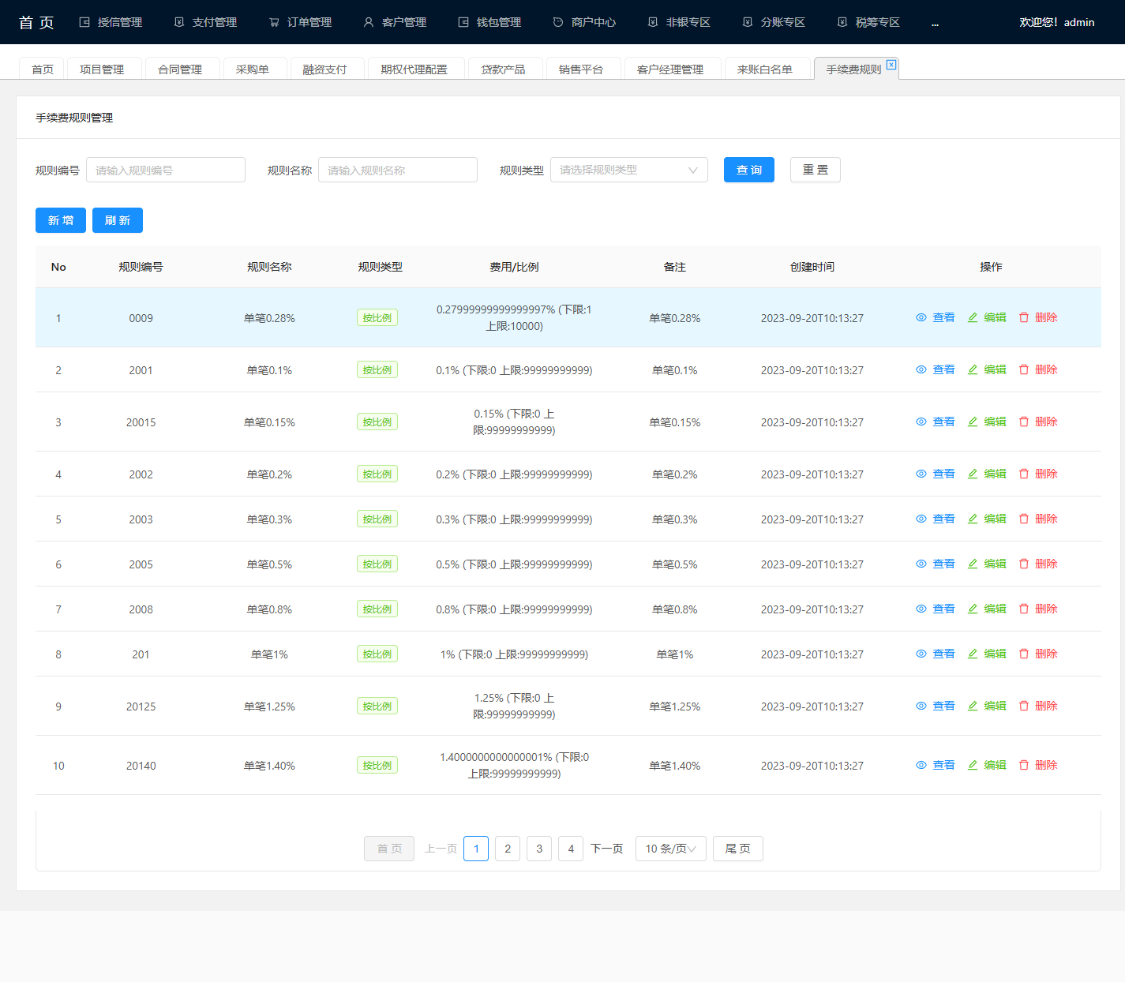Click the 新增 button
This screenshot has height=982, width=1125.
point(61,220)
